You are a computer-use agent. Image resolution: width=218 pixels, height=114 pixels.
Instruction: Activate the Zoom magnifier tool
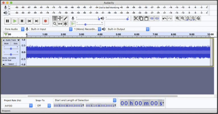(x=55, y=24)
